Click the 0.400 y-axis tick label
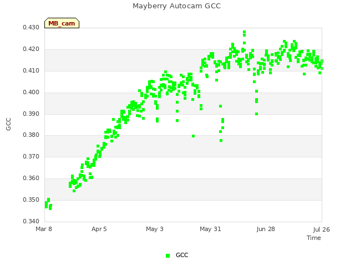Viewport: 355px width, 266px height. point(31,93)
